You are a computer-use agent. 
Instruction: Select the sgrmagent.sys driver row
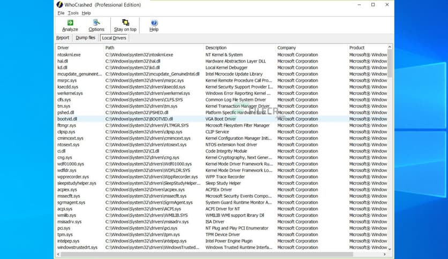[x=222, y=202]
